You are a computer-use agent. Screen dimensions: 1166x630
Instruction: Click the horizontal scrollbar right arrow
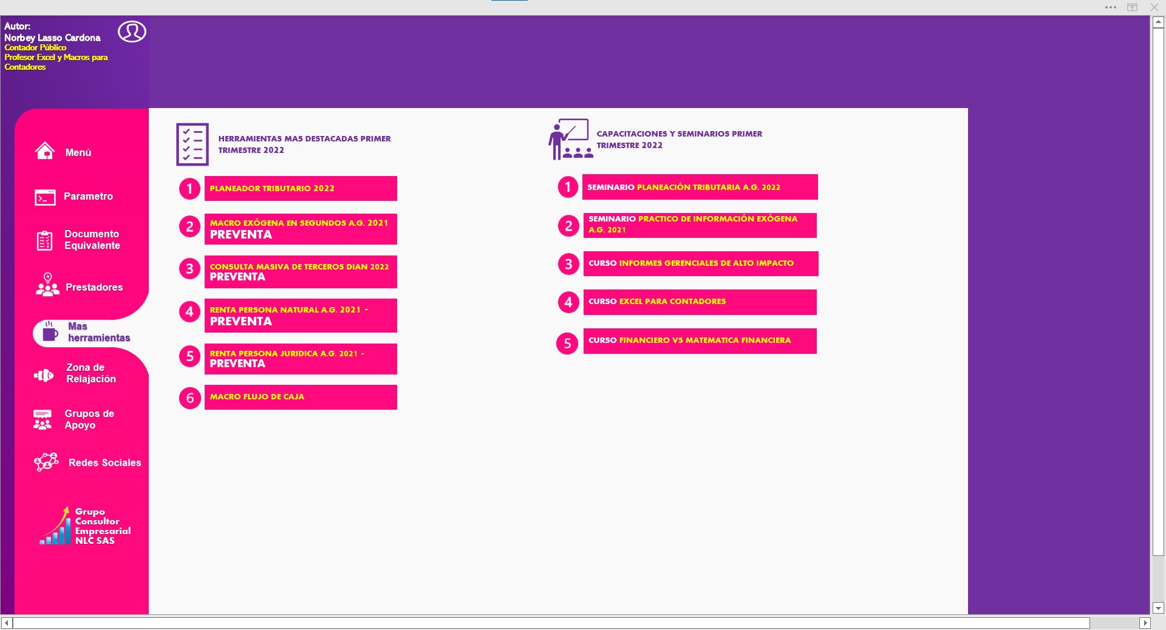point(1145,623)
